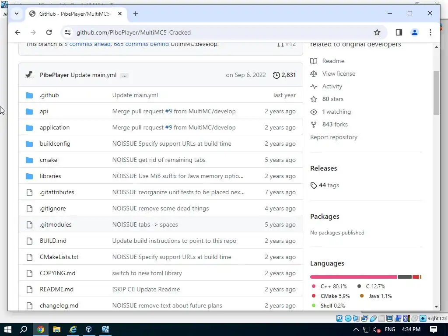Open the 3 commits ahead link
448x336 pixels.
click(87, 44)
